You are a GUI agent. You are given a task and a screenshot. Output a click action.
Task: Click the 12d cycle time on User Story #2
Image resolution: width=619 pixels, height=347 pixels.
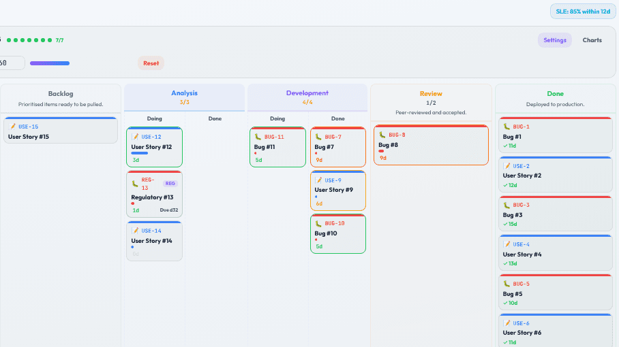[x=513, y=185]
